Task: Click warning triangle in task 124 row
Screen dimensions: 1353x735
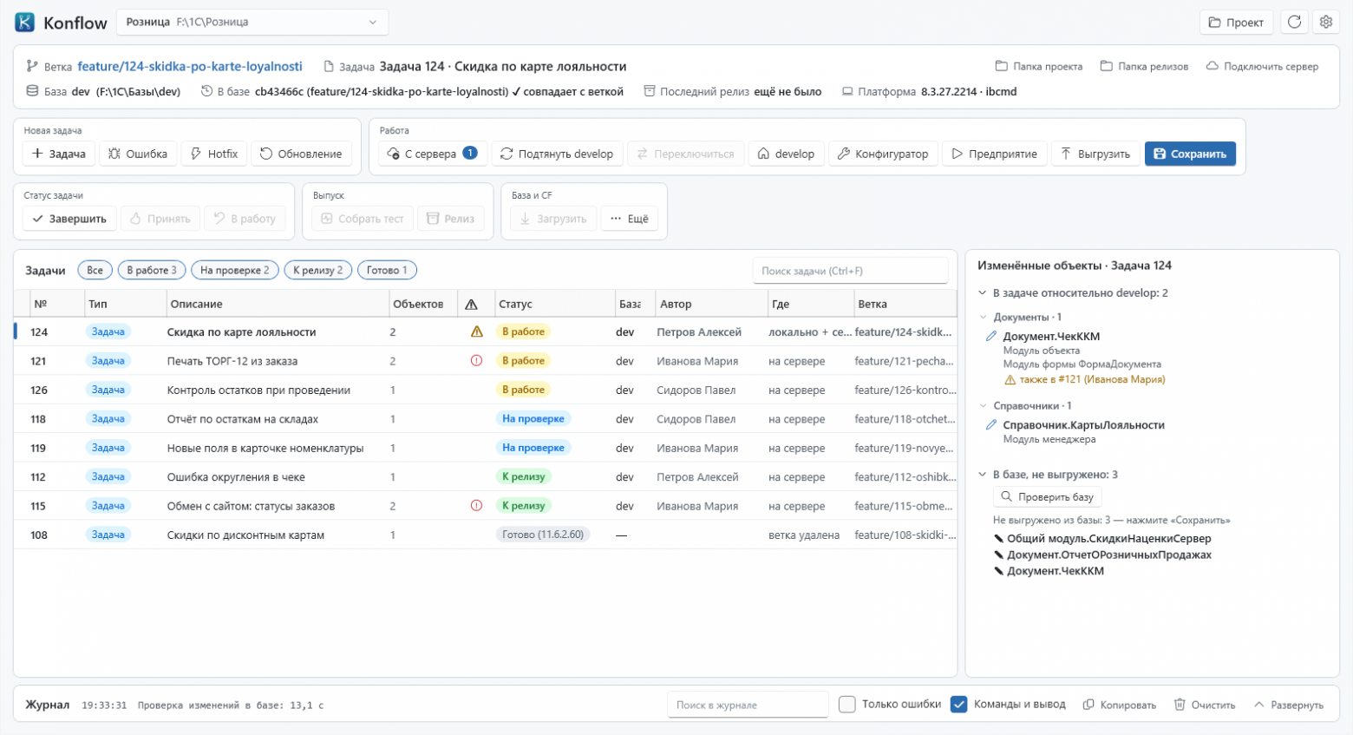Action: (476, 331)
